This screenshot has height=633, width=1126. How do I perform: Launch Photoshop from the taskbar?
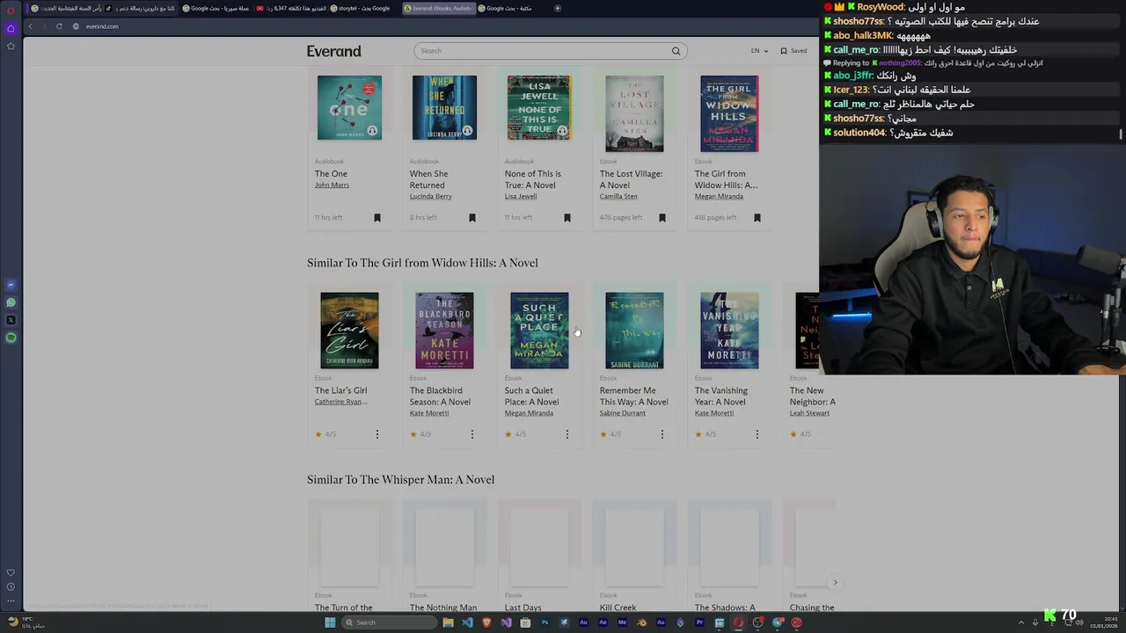click(545, 622)
